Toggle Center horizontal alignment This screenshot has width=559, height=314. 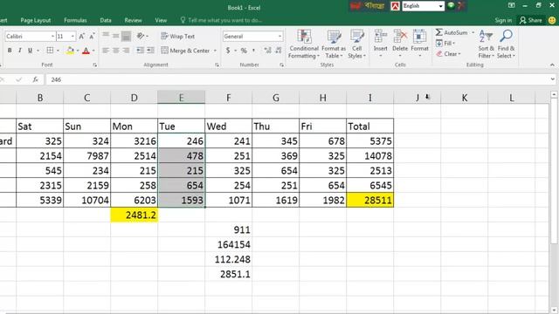pos(116,51)
